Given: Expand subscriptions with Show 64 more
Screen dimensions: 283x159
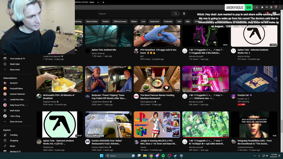Looking at the screenshot, I should [15, 122].
